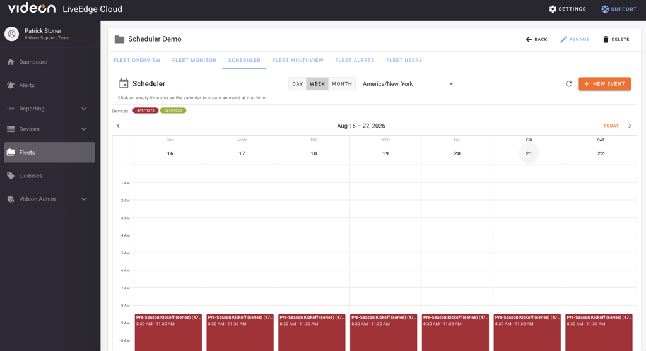The width and height of the screenshot is (646, 351).
Task: Click the Dashboard home icon
Action: (x=11, y=62)
